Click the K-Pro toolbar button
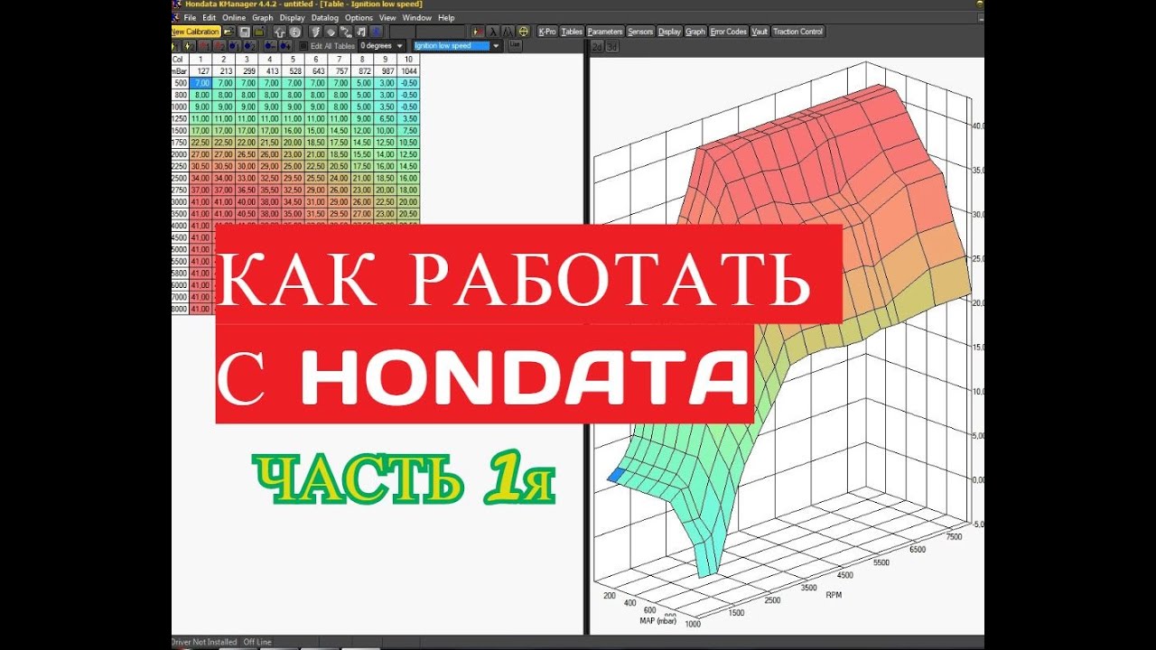1156x650 pixels. 547,32
